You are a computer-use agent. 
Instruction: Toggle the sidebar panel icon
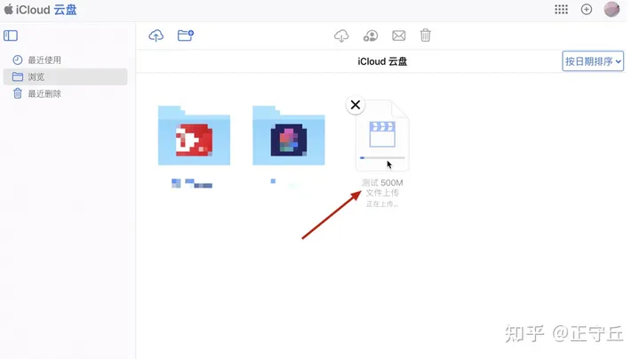click(x=11, y=36)
